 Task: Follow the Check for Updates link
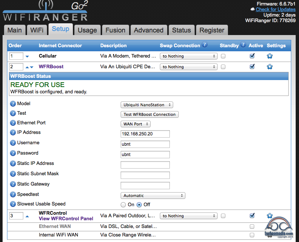pyautogui.click(x=276, y=9)
